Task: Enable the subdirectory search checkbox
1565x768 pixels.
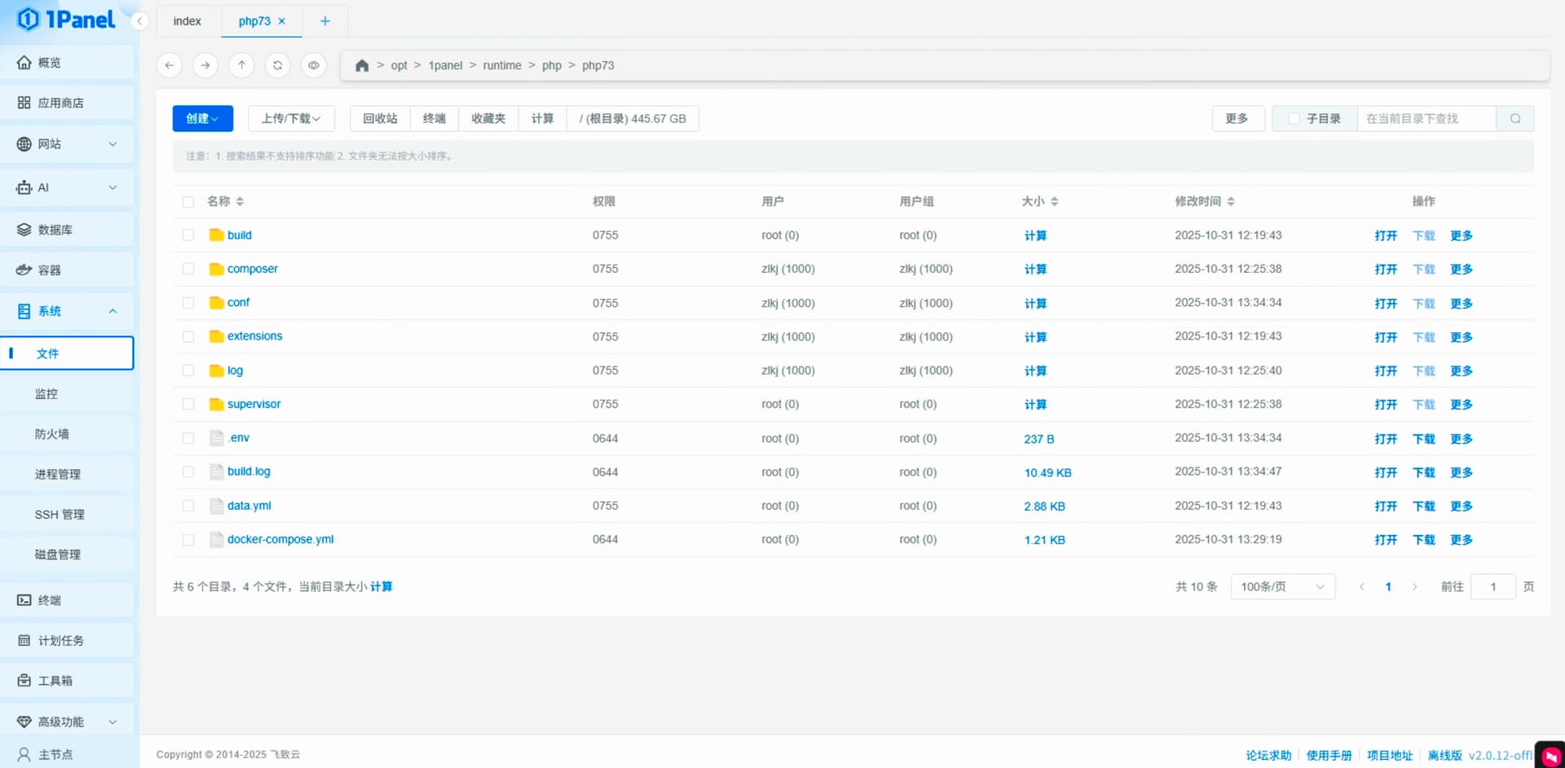Action: coord(1294,119)
